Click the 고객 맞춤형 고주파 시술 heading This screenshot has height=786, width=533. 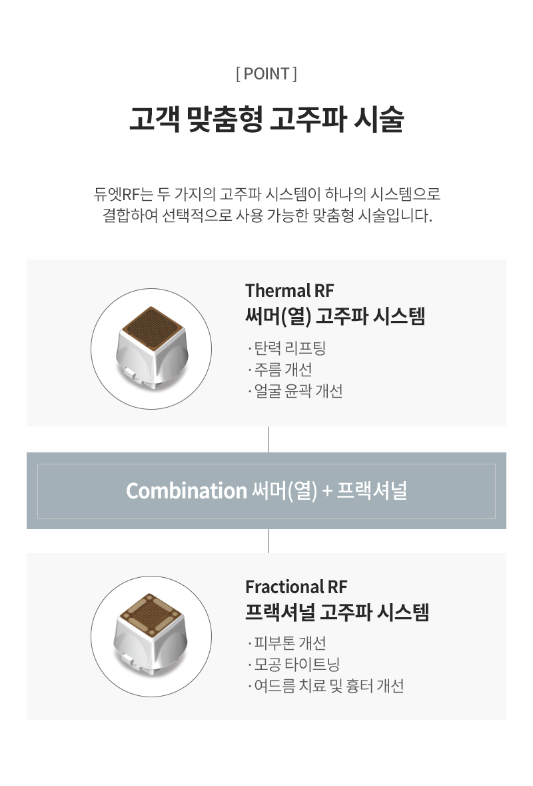point(266,119)
